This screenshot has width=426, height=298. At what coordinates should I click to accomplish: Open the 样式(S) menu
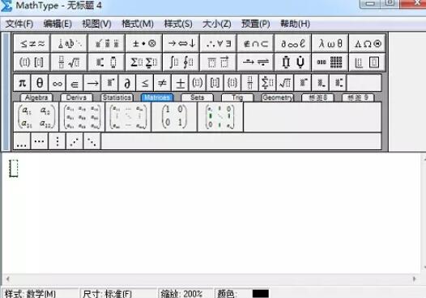pyautogui.click(x=178, y=24)
